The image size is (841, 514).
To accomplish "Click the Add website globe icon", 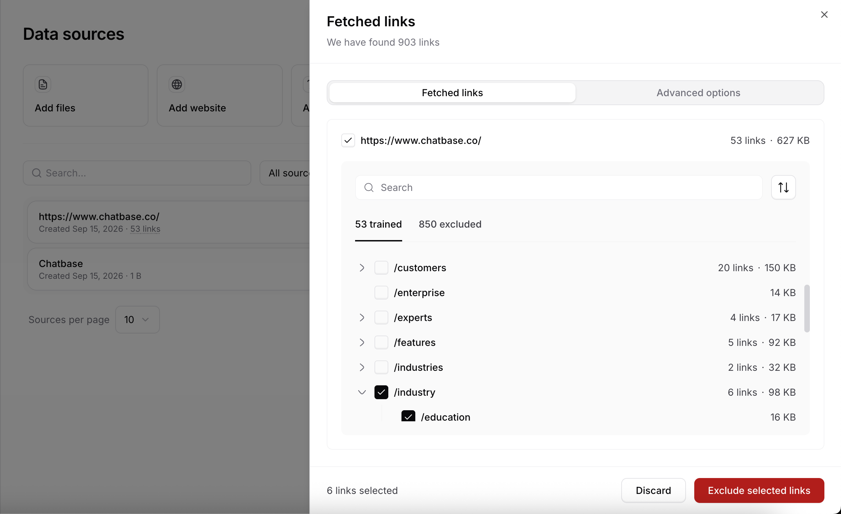I will pos(177,84).
